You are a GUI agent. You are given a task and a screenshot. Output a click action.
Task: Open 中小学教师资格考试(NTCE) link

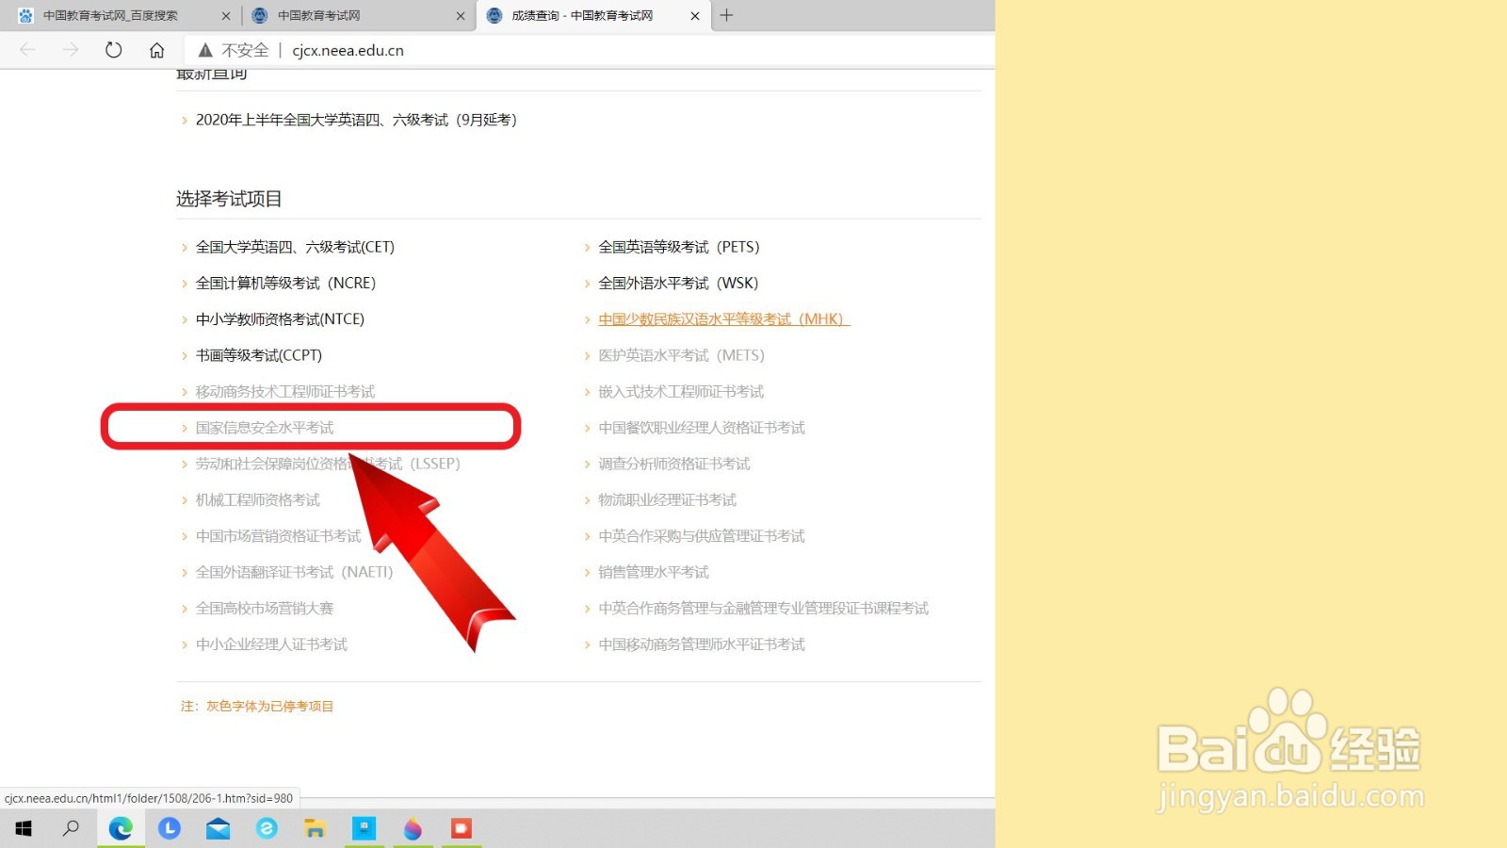[x=280, y=319]
